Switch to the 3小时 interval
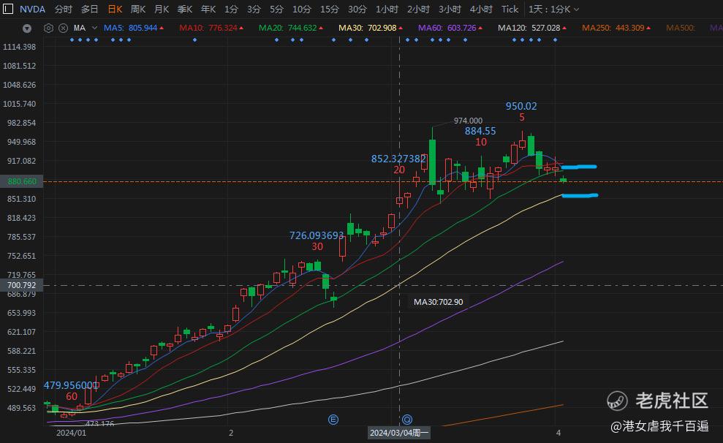The image size is (723, 443). click(x=450, y=10)
